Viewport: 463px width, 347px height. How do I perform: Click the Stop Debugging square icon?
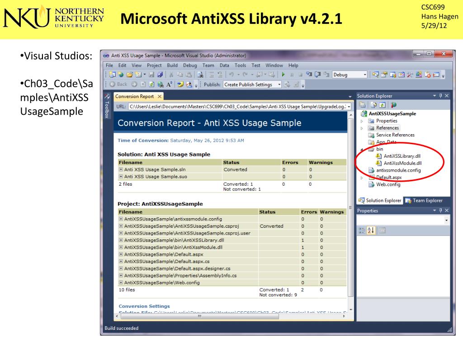point(300,75)
